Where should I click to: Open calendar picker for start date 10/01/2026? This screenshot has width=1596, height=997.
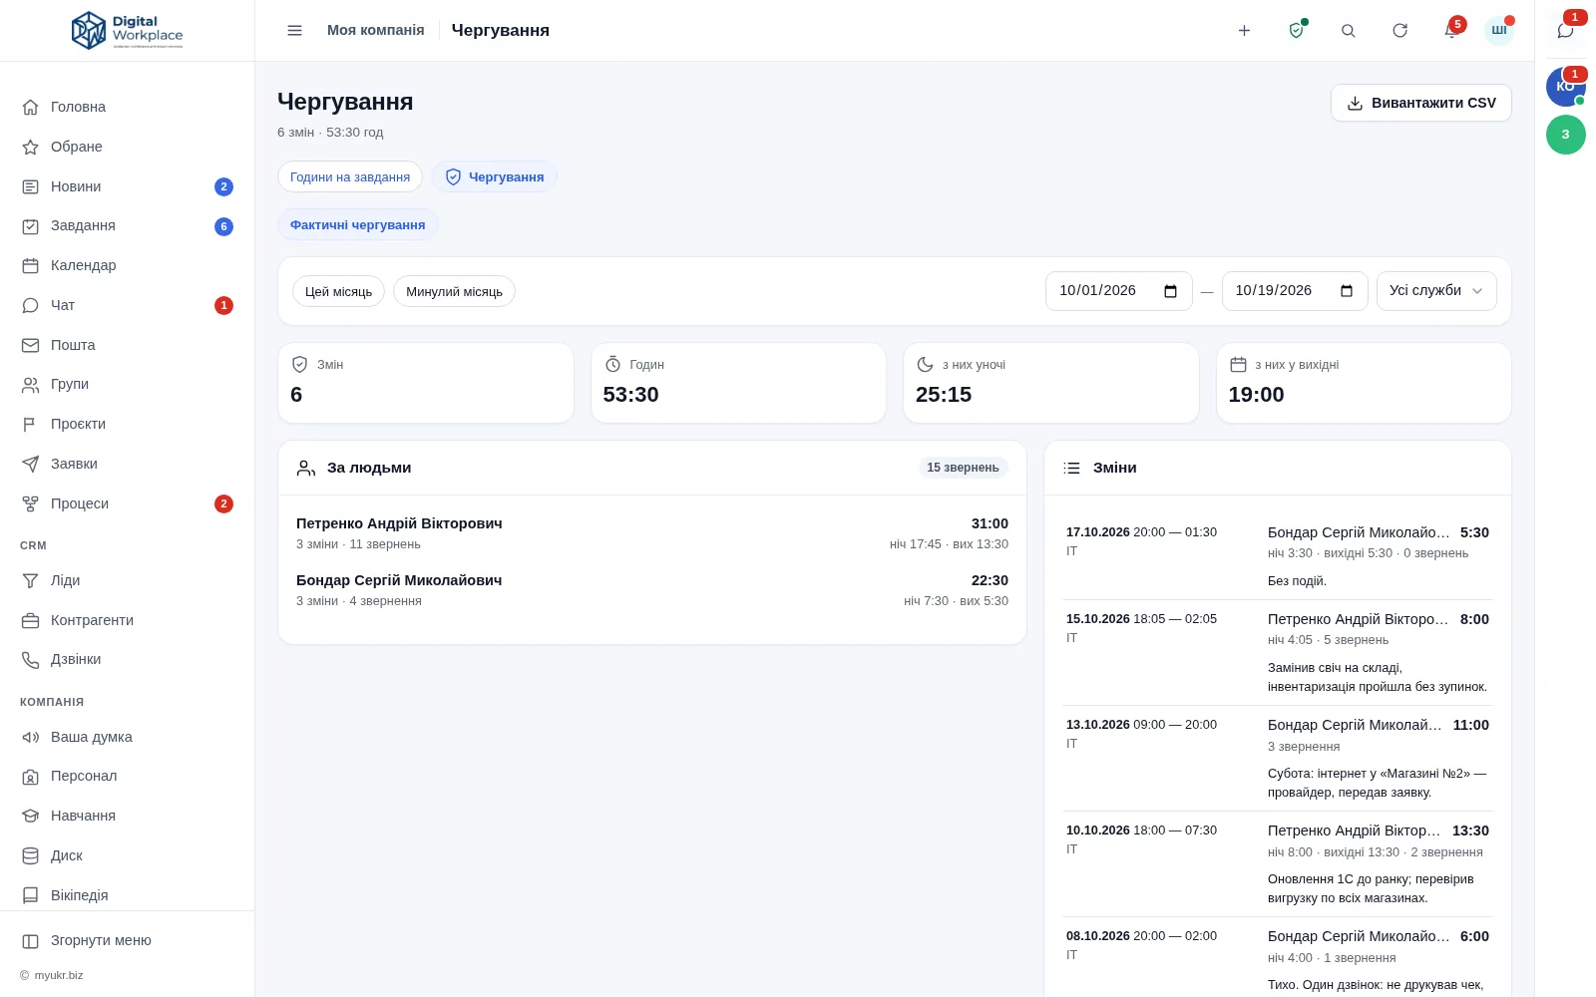point(1171,291)
